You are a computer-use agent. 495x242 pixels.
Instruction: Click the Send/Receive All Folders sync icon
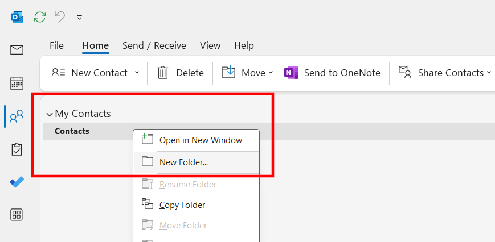click(40, 17)
